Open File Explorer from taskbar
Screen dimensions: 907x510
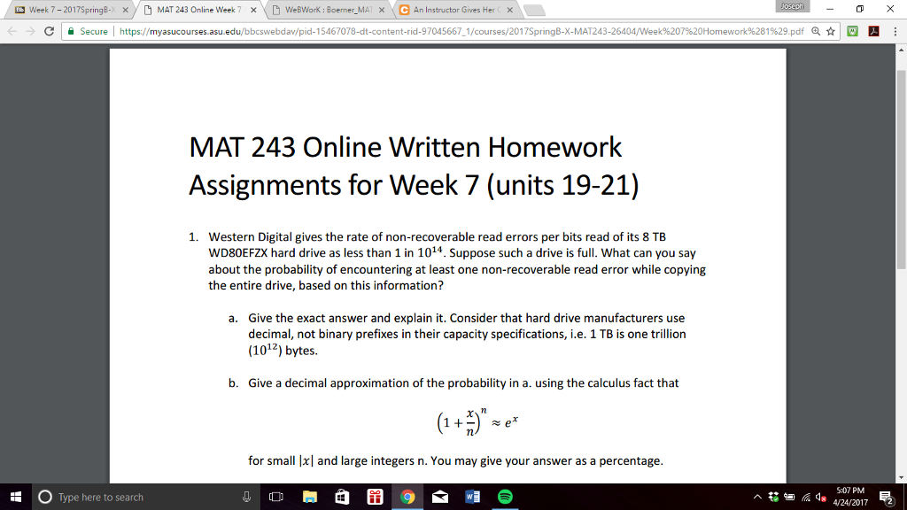coord(310,497)
